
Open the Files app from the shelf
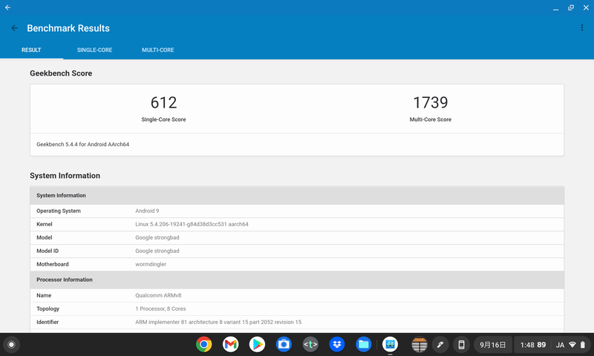coord(363,345)
